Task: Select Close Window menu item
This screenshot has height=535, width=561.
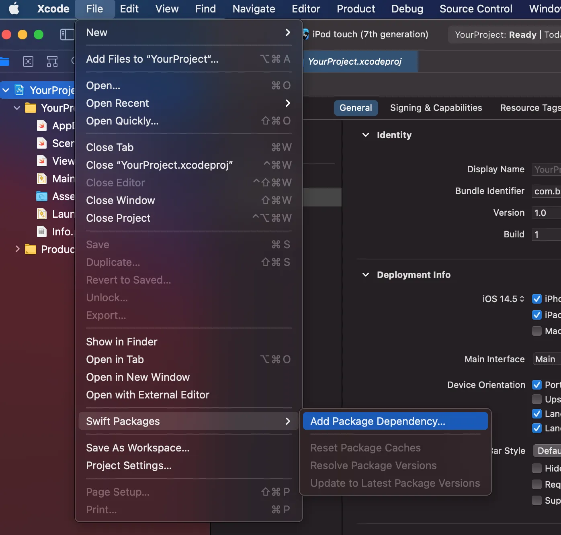Action: click(188, 200)
